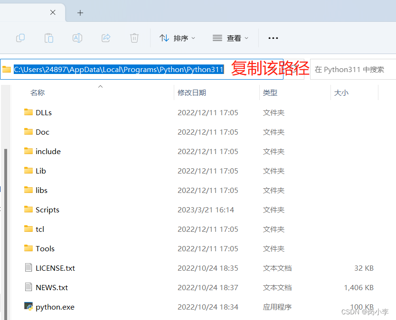Viewport: 396px width, 320px height.
Task: Add a new Explorer tab
Action: tap(80, 13)
